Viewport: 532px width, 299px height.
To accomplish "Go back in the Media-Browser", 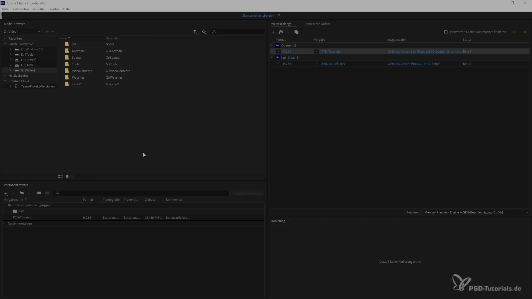I will pos(47,32).
